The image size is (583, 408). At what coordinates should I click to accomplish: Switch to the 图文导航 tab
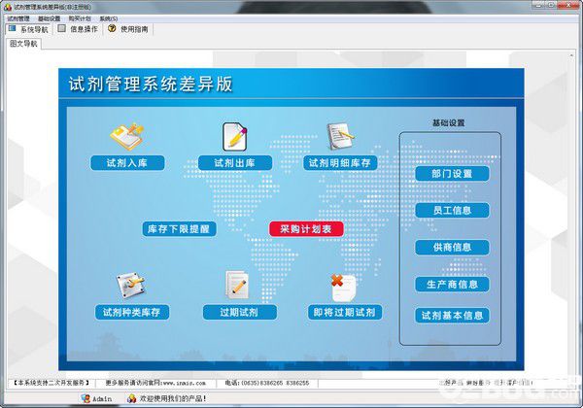pos(23,44)
